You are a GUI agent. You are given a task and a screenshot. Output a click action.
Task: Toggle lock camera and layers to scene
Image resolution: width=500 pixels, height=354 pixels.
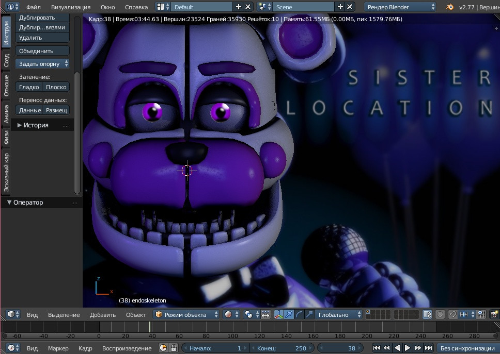point(427,314)
